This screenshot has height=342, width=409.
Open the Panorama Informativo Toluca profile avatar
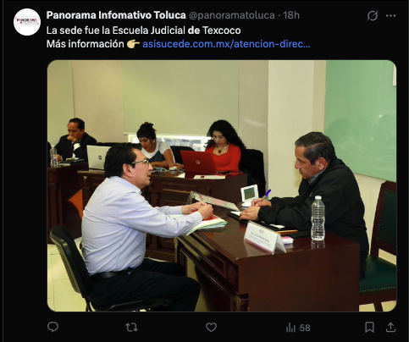tap(27, 22)
